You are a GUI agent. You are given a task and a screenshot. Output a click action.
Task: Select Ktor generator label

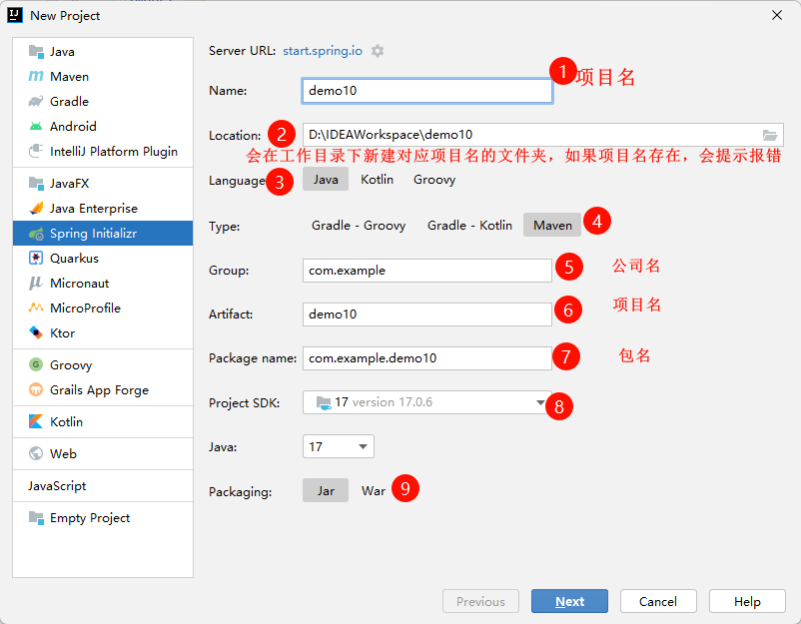tap(62, 332)
